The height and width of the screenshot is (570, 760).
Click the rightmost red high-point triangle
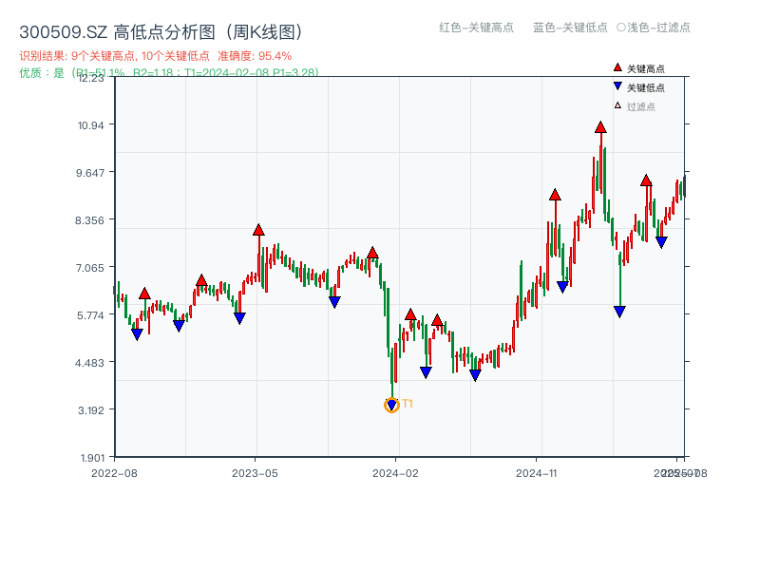(x=646, y=180)
